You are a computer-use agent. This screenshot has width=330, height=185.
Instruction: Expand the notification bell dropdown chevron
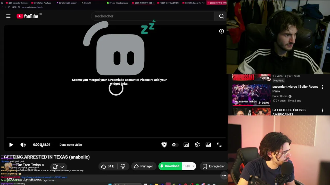tap(62, 167)
